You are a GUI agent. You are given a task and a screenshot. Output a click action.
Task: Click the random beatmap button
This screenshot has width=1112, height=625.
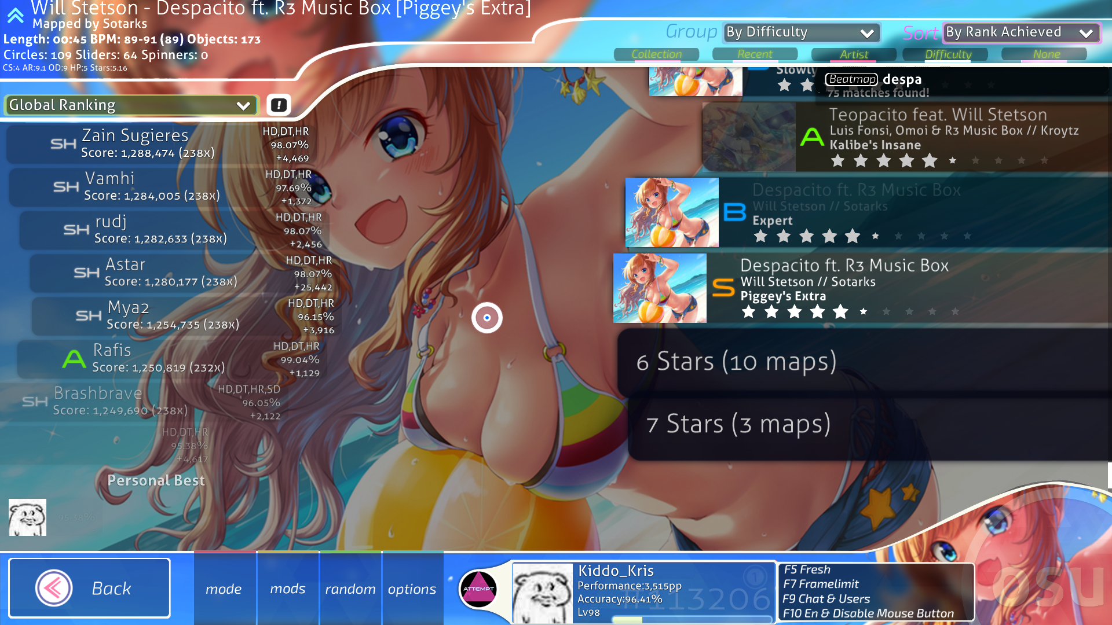(x=350, y=589)
